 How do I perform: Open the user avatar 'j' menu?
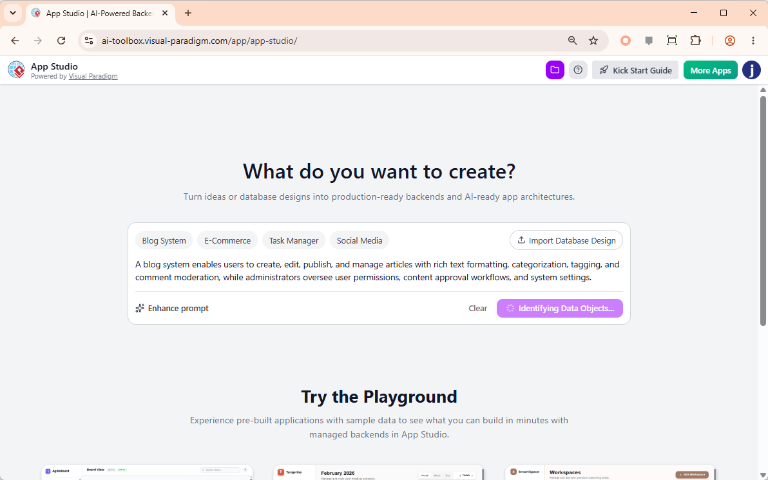tap(751, 70)
